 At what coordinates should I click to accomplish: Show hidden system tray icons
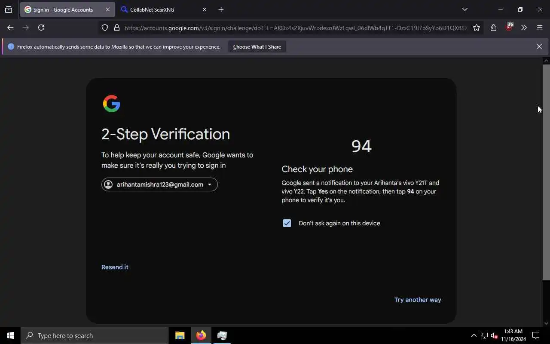tap(474, 335)
